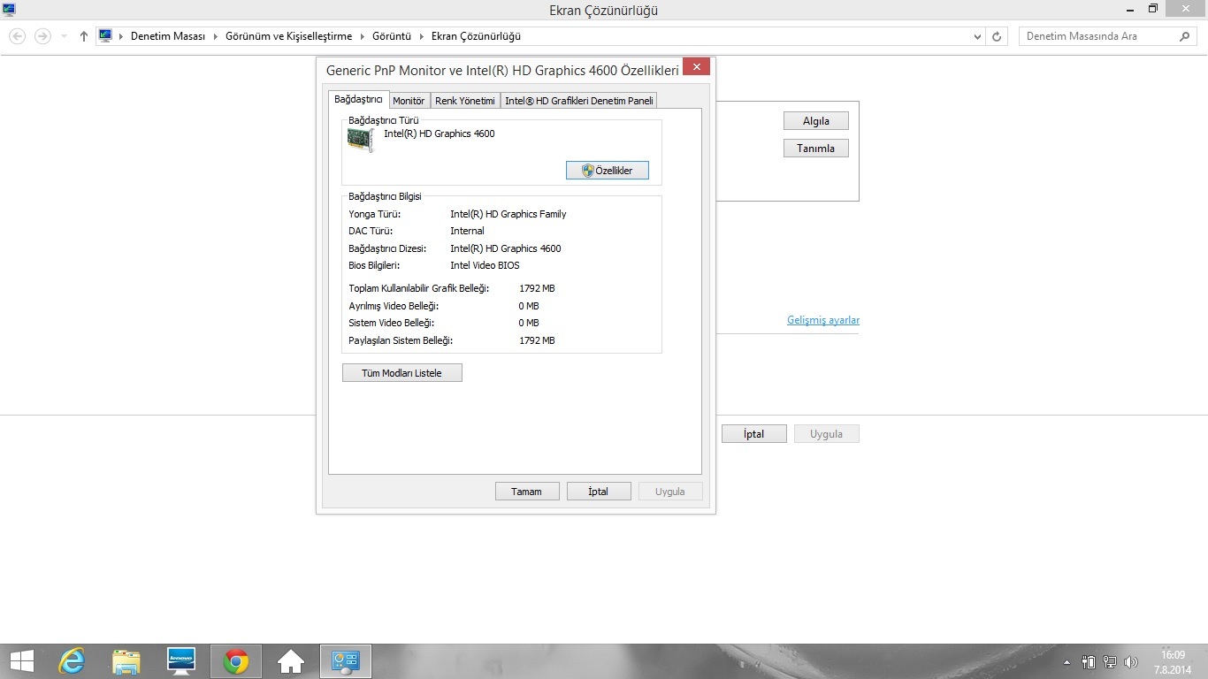Go up one folder level
The height and width of the screenshot is (679, 1208).
tap(84, 36)
